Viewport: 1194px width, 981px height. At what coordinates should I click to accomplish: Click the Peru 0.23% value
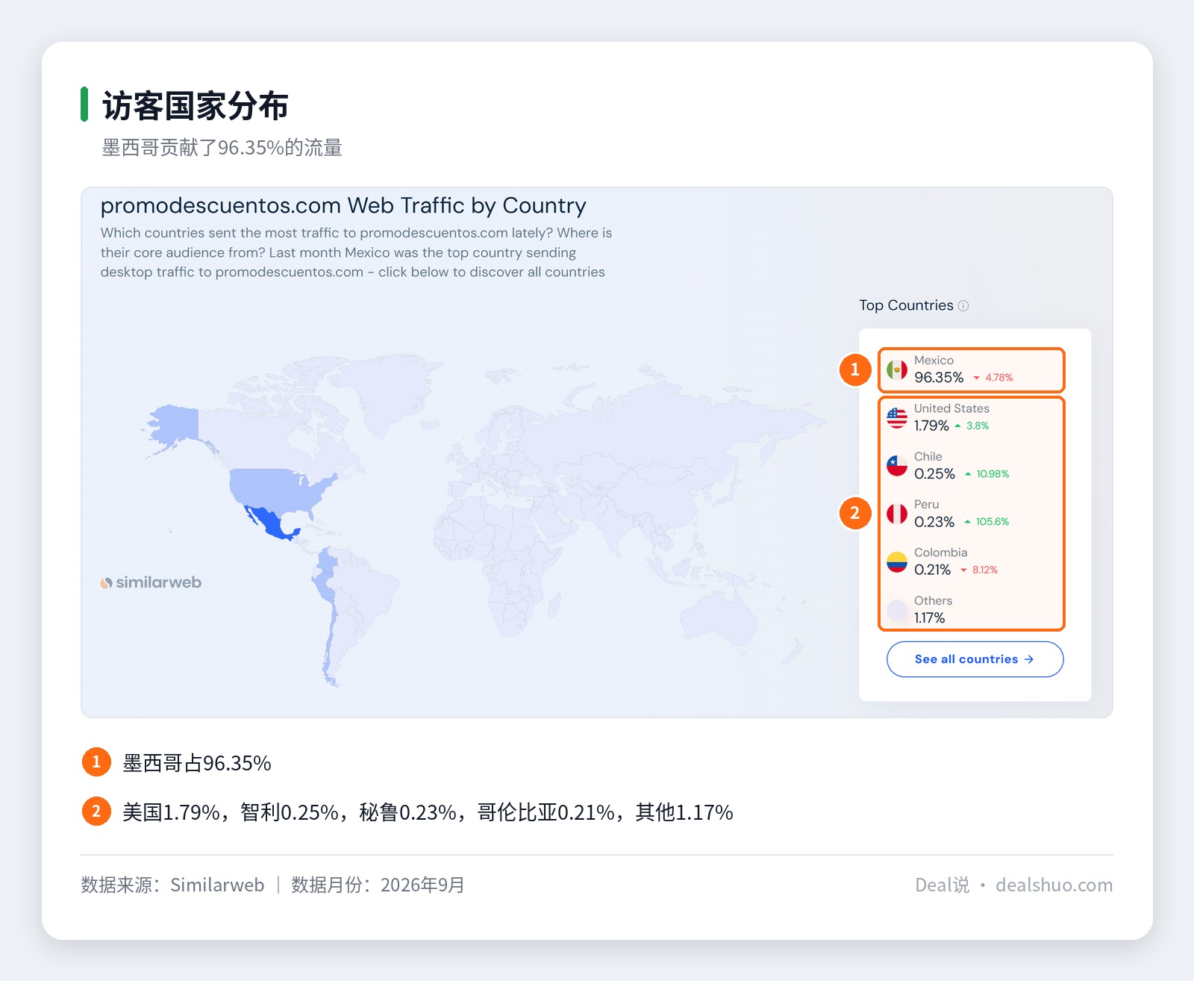click(x=934, y=522)
